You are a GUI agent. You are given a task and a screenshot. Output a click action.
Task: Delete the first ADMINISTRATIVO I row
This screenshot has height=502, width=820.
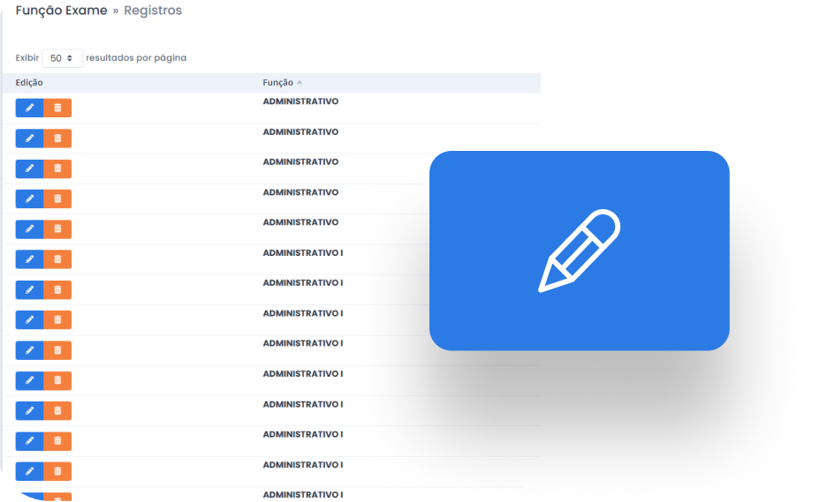[57, 259]
